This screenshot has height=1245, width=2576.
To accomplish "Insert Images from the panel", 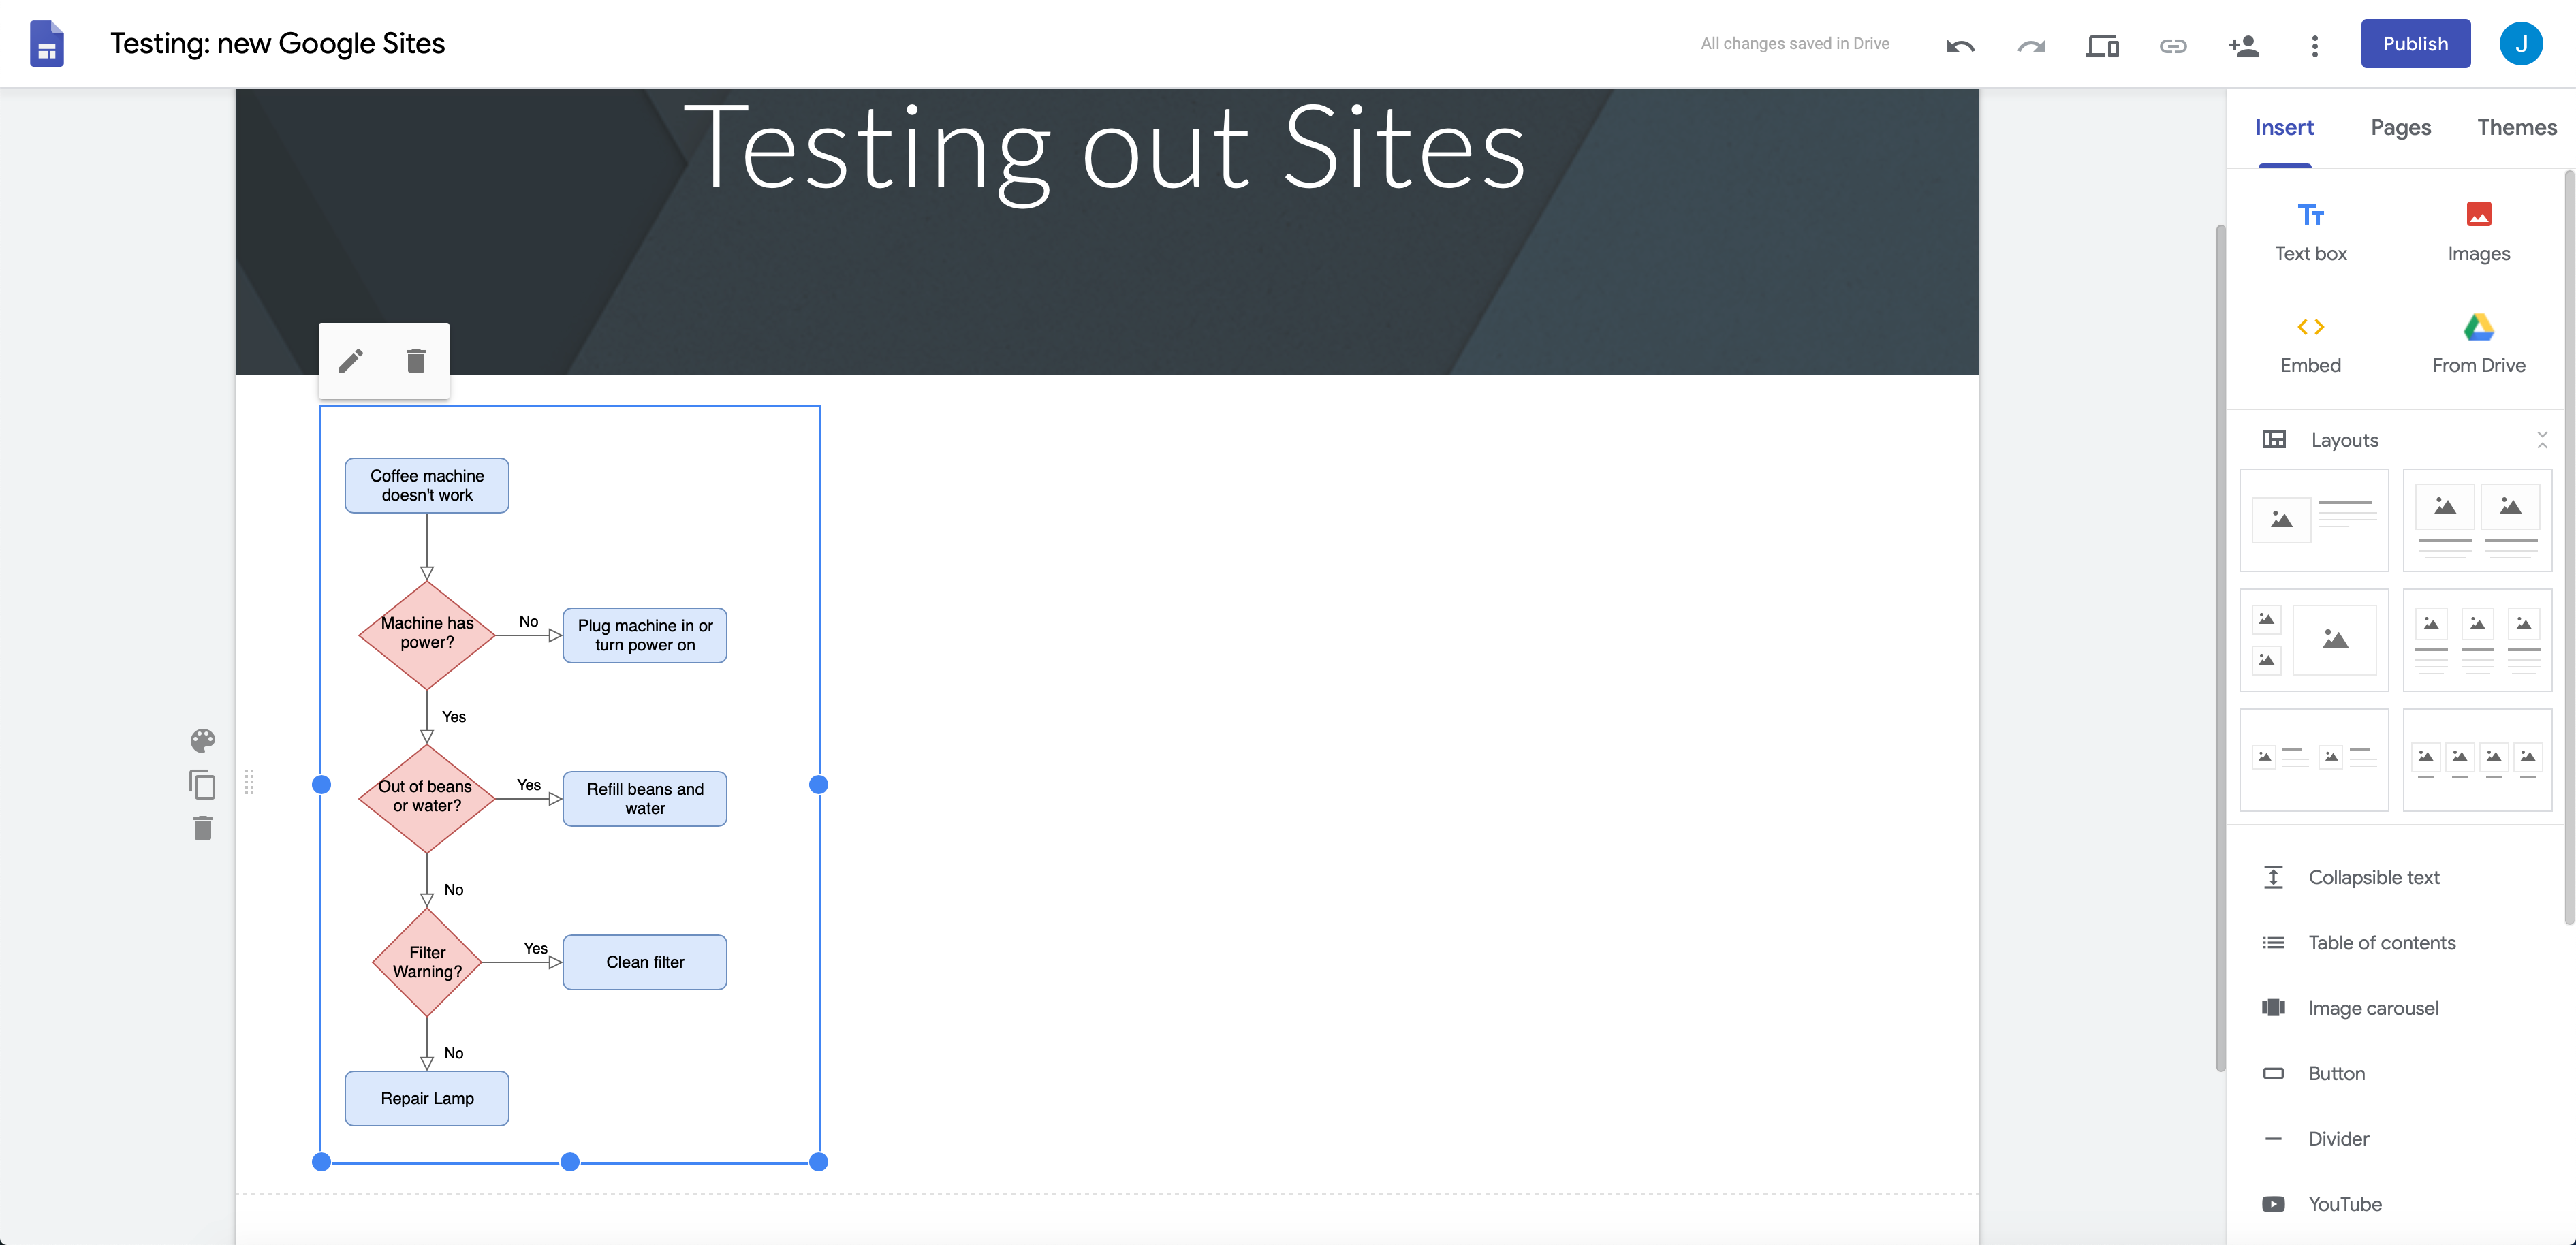I will tap(2479, 230).
